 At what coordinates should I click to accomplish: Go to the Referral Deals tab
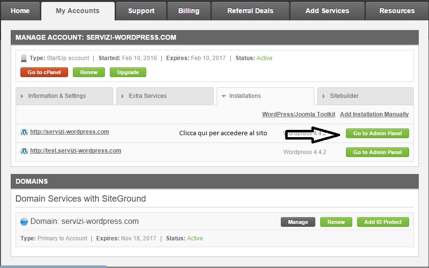250,11
